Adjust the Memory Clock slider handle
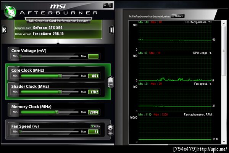The image size is (229, 153). (x=56, y=112)
